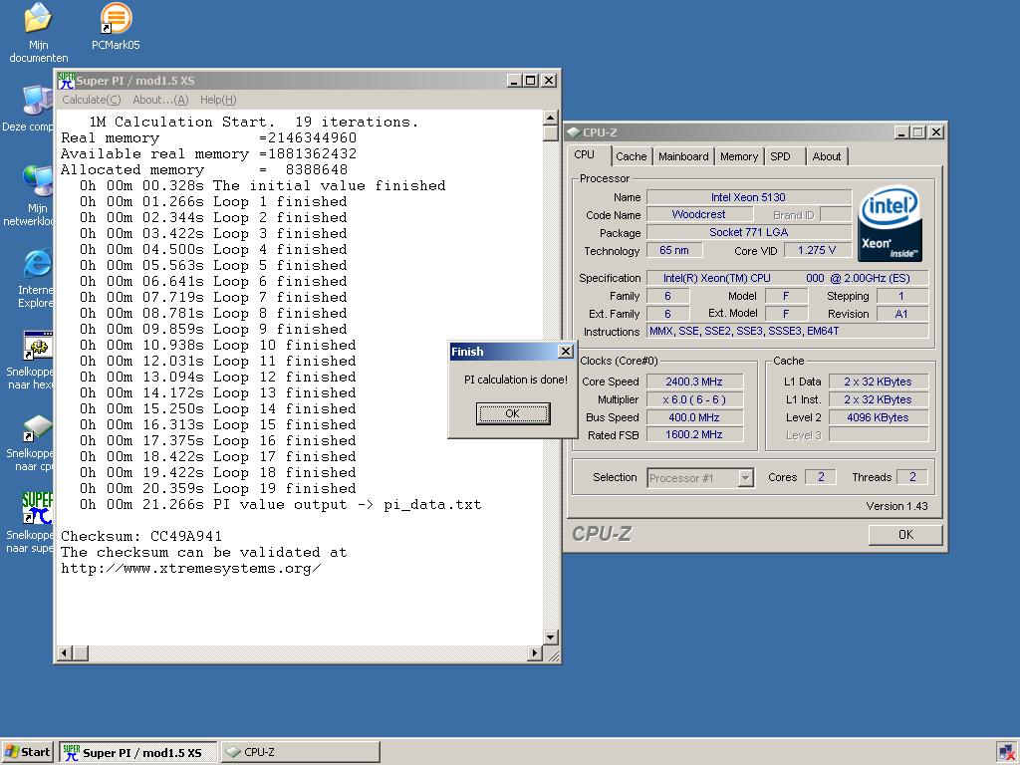Open the About menu in Super PI
The image size is (1020, 765).
[160, 100]
